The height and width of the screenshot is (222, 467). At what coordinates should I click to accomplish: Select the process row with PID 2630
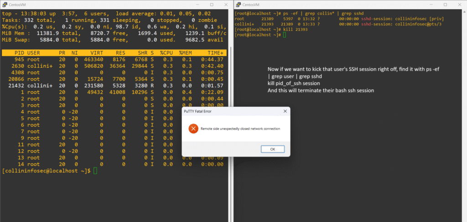[113, 66]
